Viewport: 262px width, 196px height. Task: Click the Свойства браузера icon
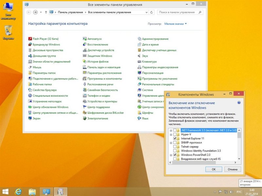(30, 90)
